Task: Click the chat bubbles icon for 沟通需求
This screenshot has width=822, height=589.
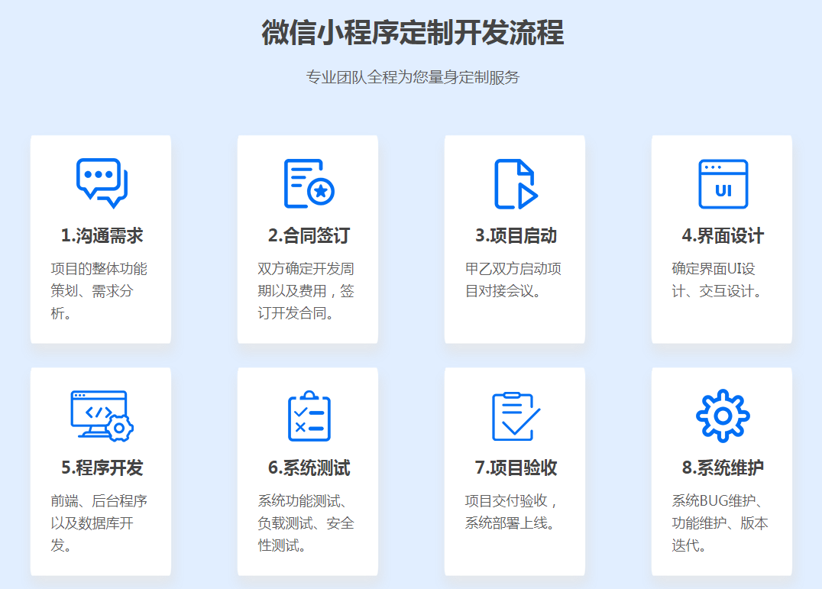Action: click(x=102, y=183)
